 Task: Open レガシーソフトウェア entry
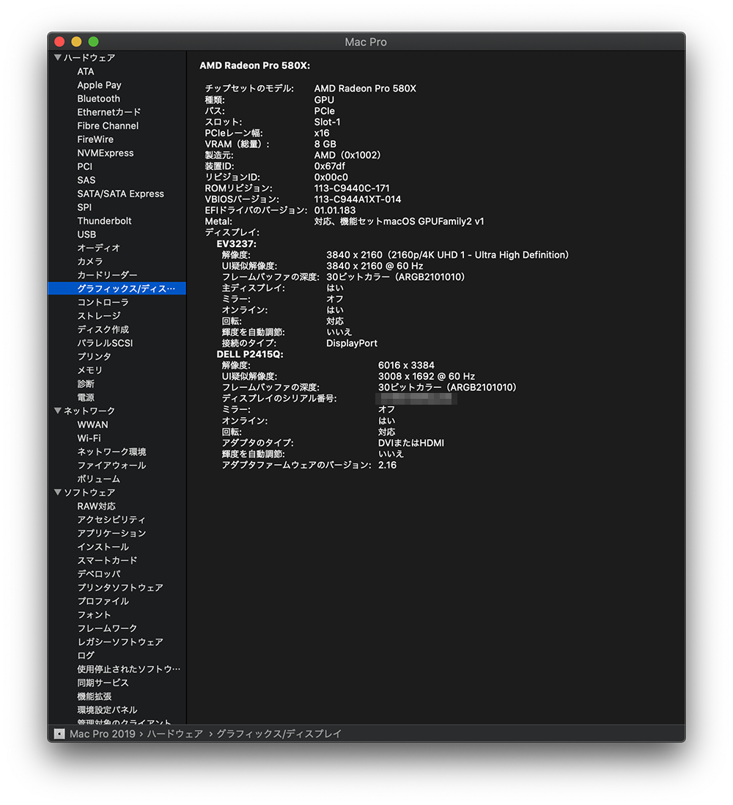[x=120, y=642]
